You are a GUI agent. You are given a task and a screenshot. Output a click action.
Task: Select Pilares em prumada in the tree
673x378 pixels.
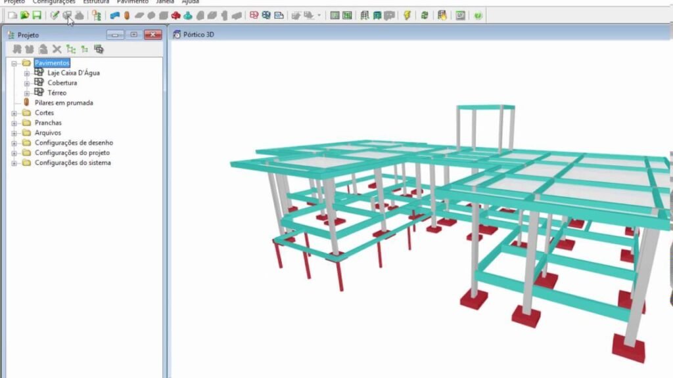tap(64, 103)
